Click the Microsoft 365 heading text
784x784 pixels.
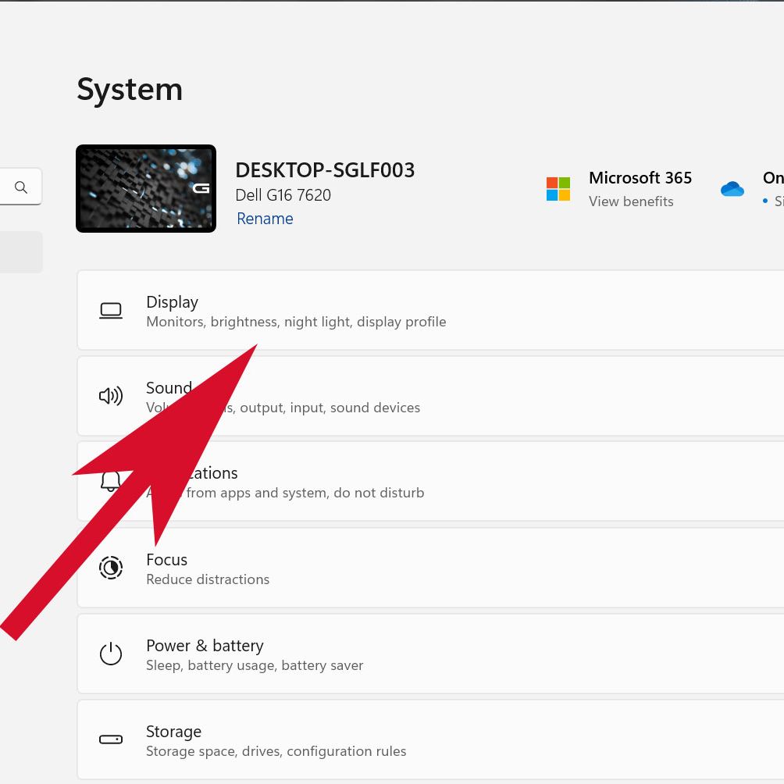click(x=640, y=178)
